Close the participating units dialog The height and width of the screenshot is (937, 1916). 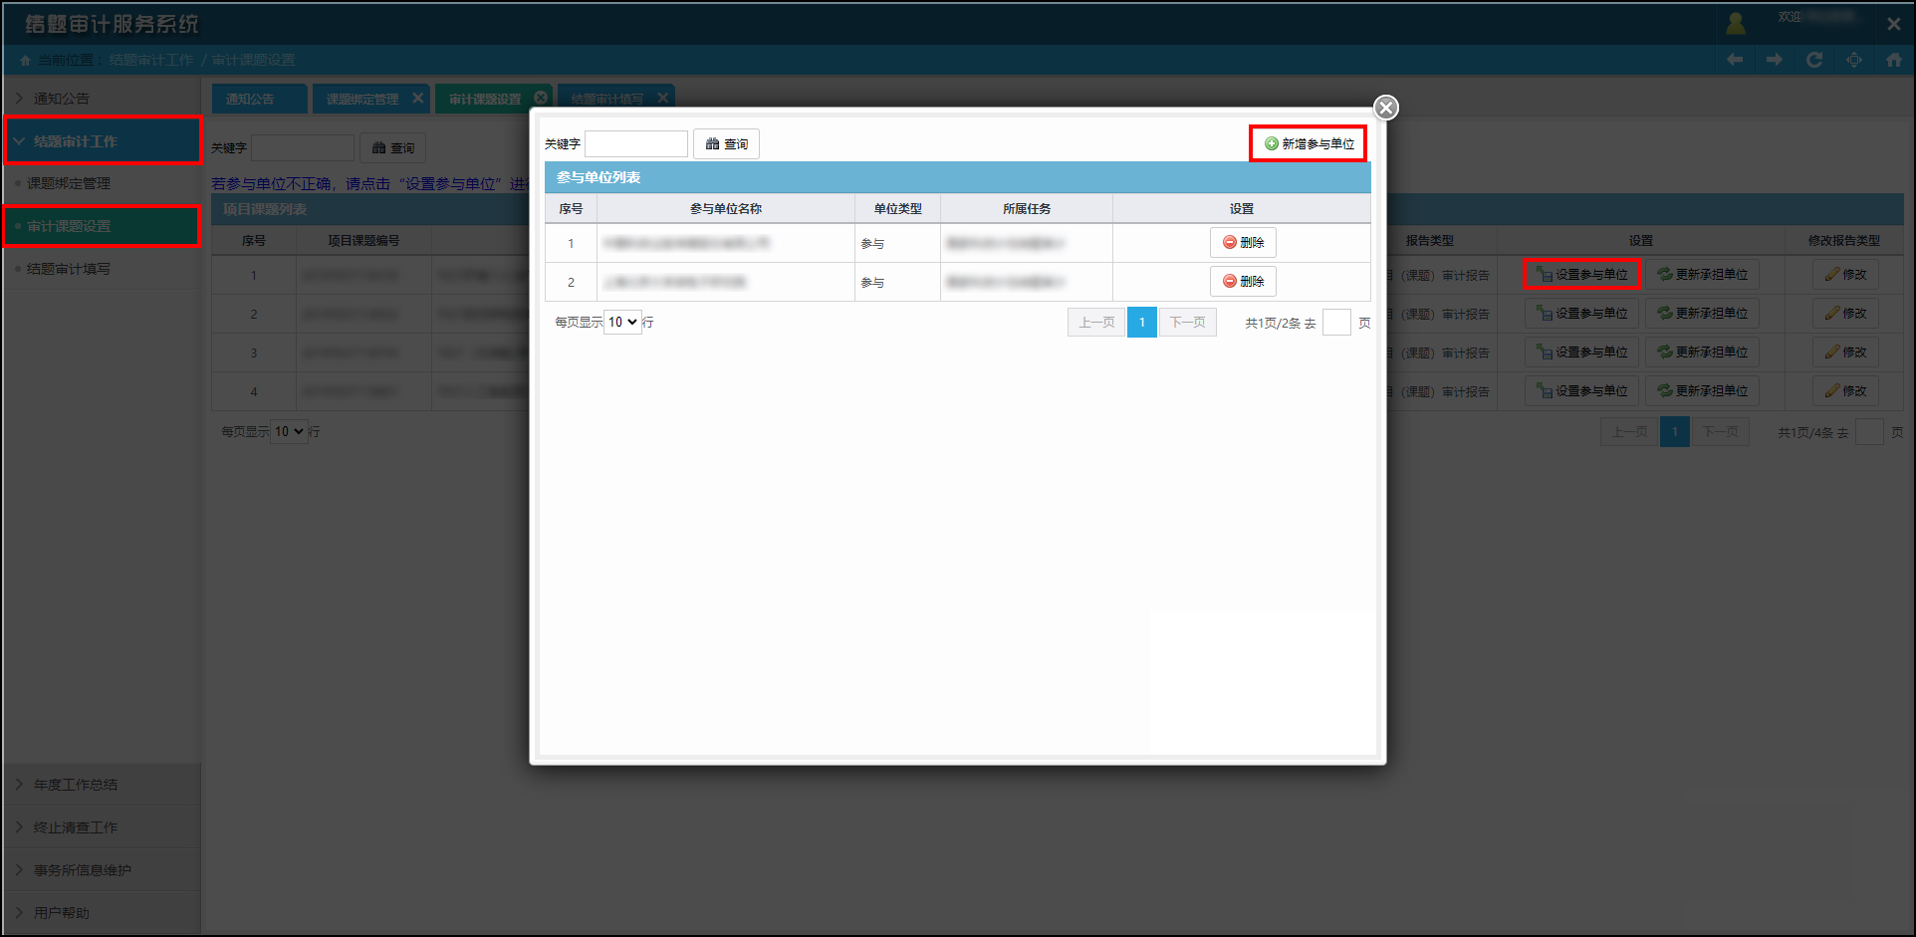[x=1385, y=108]
